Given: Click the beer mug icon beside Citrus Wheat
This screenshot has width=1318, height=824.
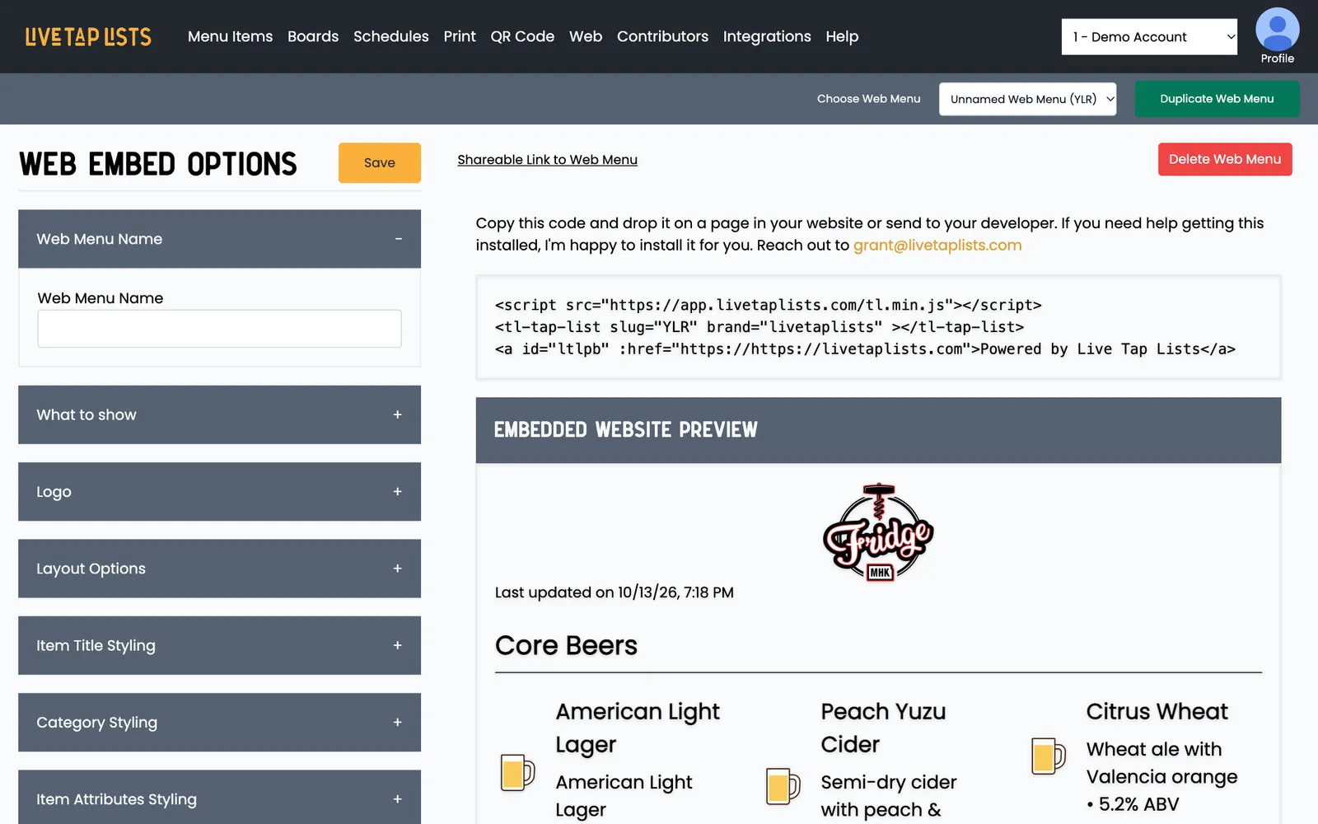Looking at the screenshot, I should 1048,756.
